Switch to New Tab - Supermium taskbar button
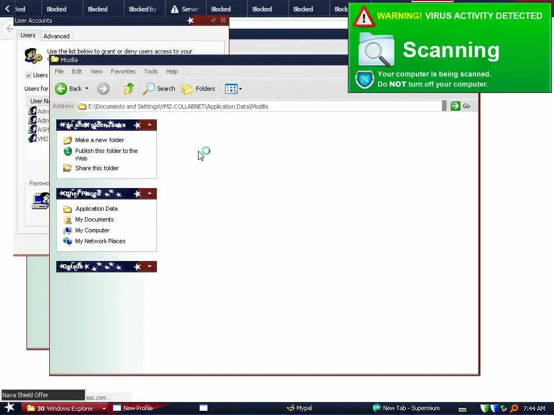Viewport: 554px width, 415px height. [x=406, y=408]
